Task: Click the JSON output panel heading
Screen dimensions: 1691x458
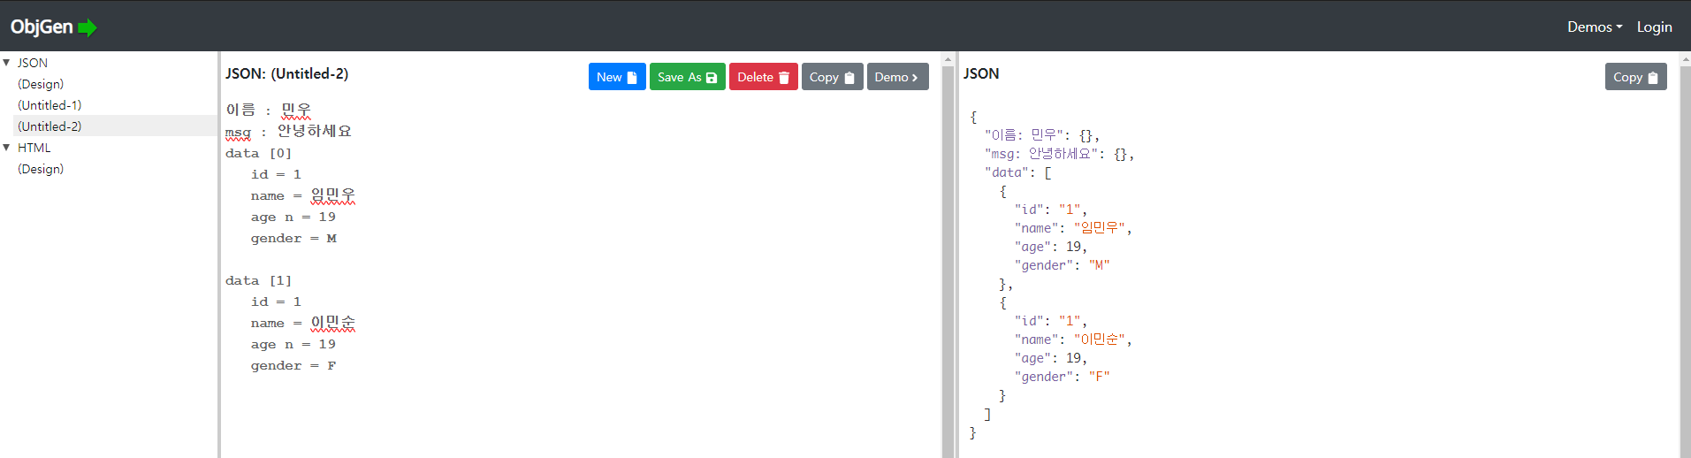Action: (x=981, y=73)
